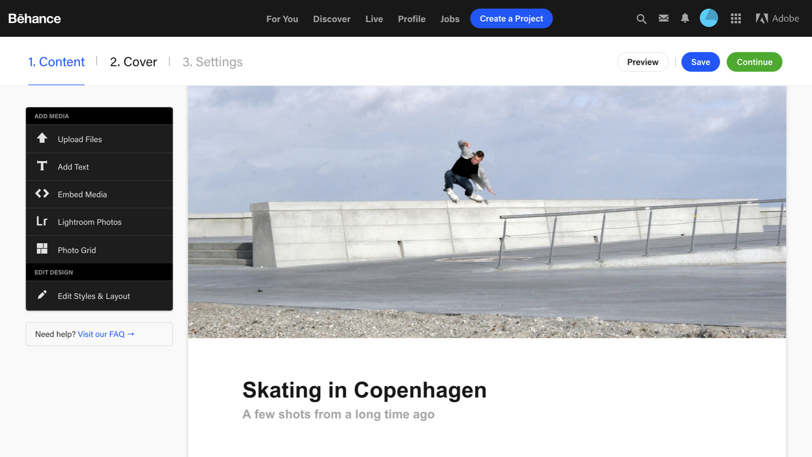Open notifications bell icon

point(685,18)
